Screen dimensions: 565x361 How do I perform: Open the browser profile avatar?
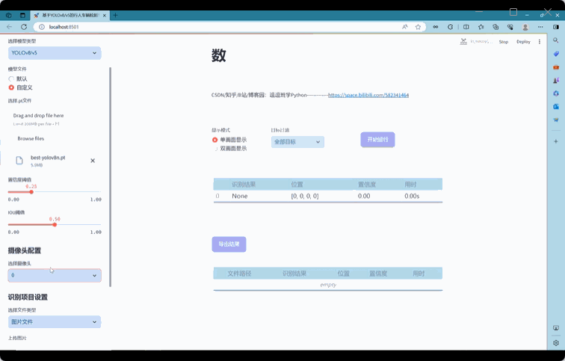click(x=525, y=27)
